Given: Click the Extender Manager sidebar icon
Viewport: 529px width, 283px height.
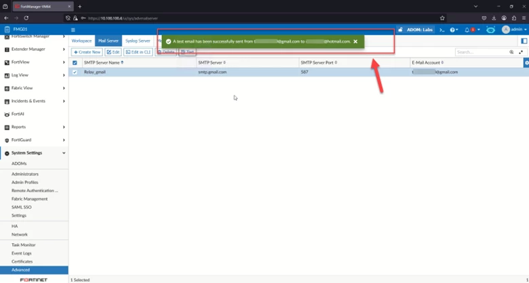Looking at the screenshot, I should tap(7, 49).
